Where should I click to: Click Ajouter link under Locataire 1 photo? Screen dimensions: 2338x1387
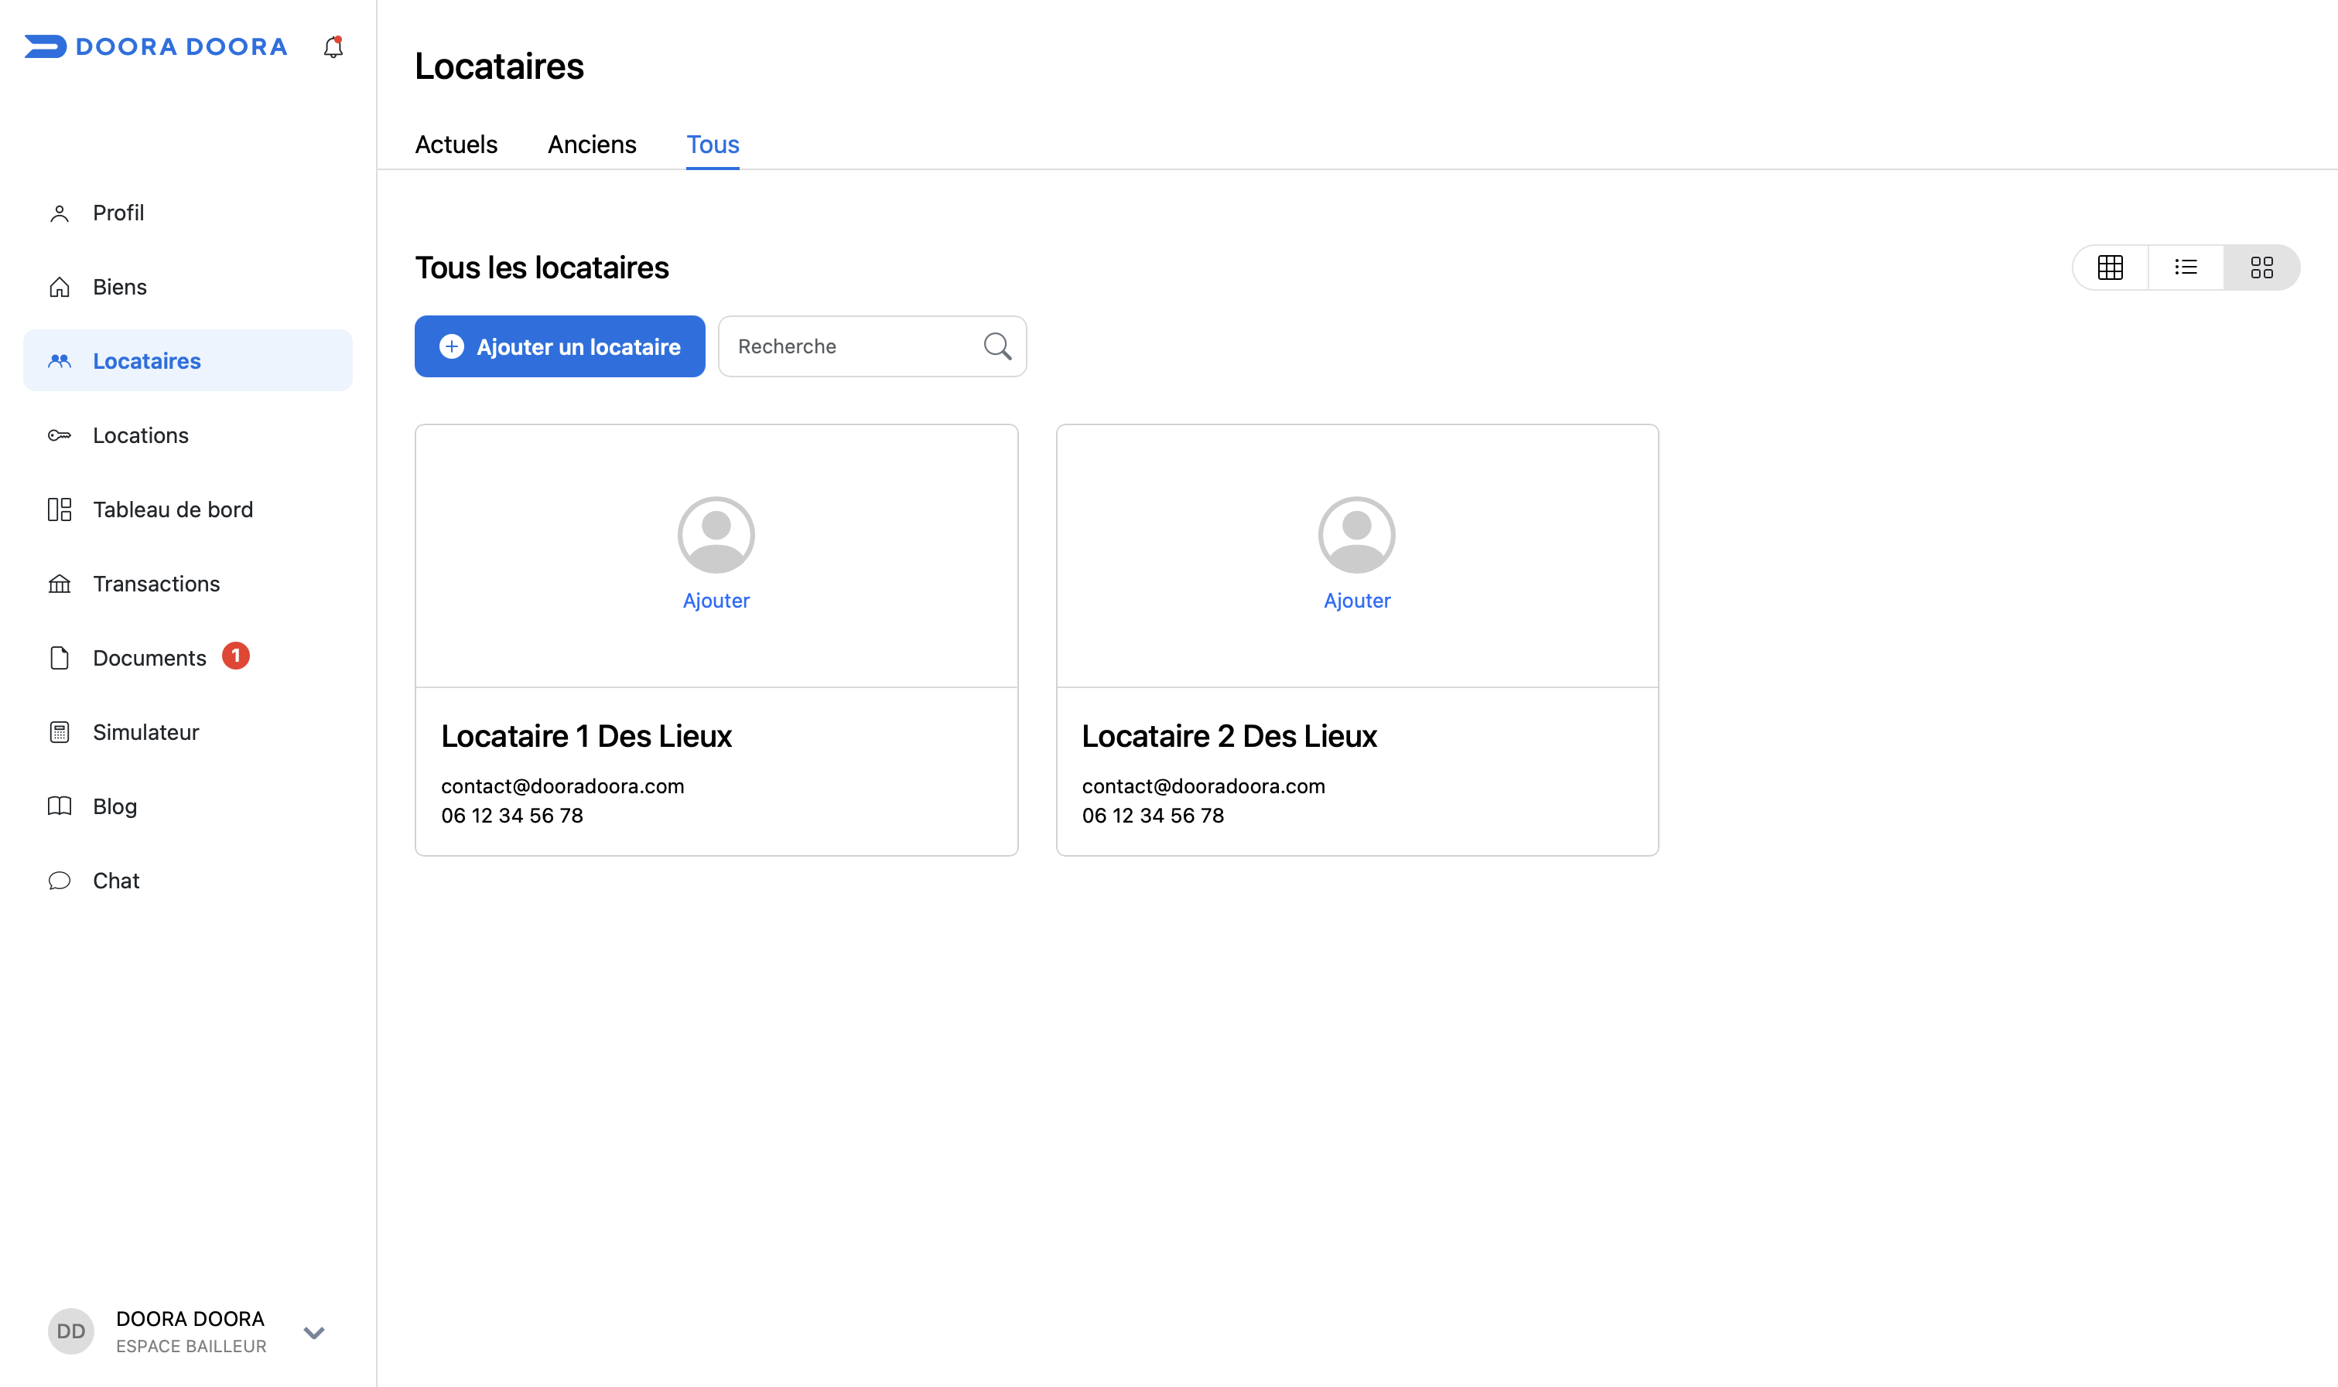click(x=716, y=601)
